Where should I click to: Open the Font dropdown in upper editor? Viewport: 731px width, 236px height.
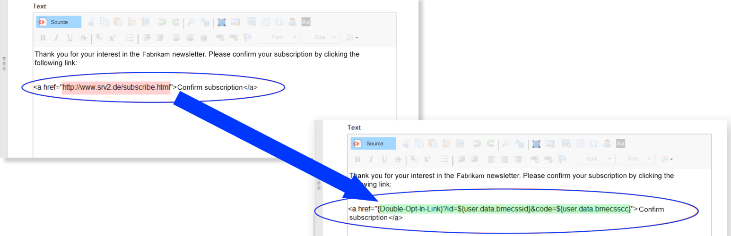pos(280,37)
